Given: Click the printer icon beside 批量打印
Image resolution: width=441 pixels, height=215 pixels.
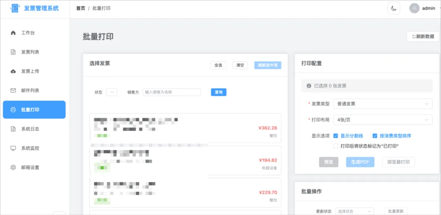Looking at the screenshot, I should coord(13,110).
